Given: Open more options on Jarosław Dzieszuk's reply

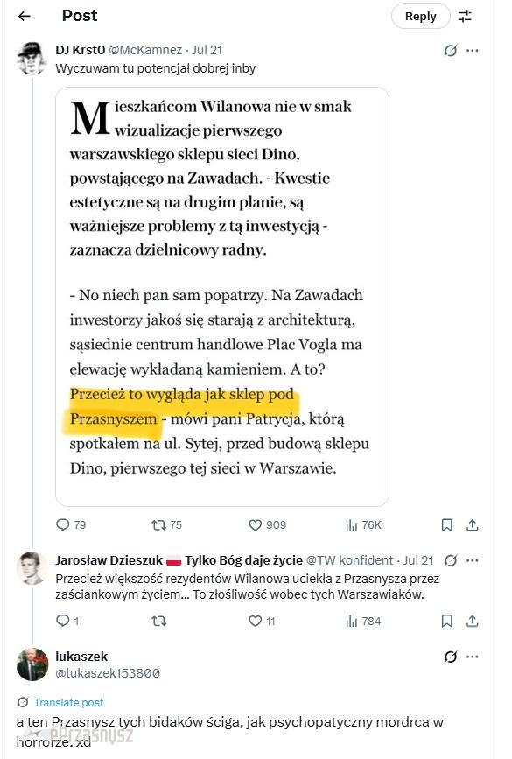Looking at the screenshot, I should tap(473, 560).
